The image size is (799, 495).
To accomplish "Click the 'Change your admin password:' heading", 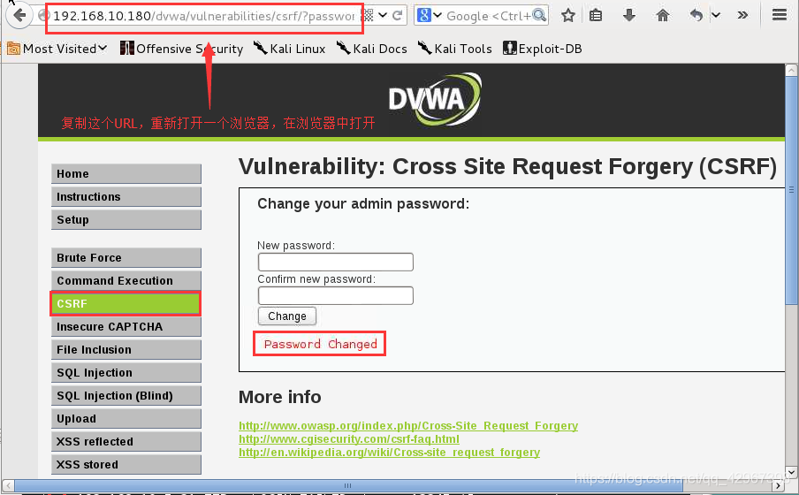I will point(363,204).
